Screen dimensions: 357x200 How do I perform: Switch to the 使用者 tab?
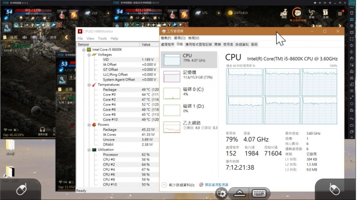[228, 45]
